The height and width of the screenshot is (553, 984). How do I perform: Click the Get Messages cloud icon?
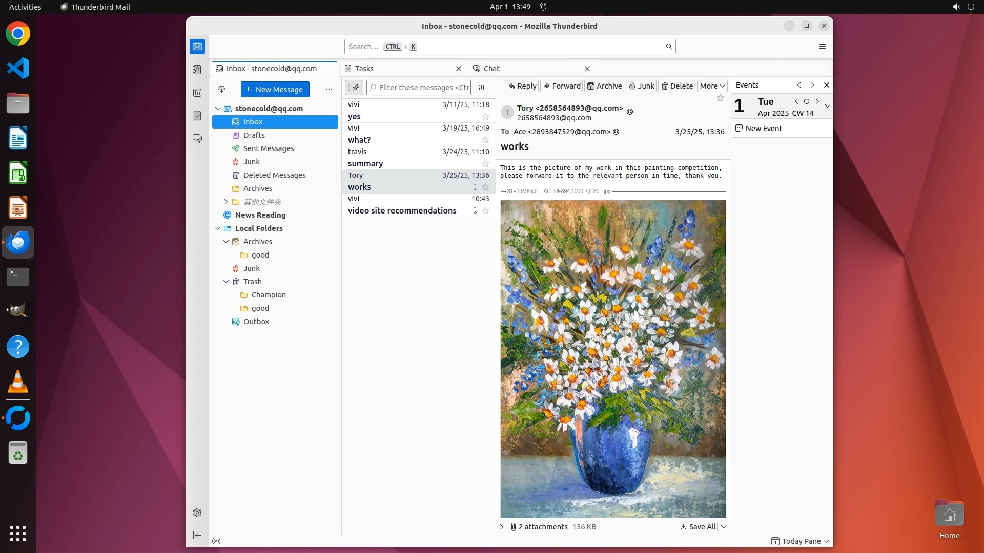coord(221,89)
